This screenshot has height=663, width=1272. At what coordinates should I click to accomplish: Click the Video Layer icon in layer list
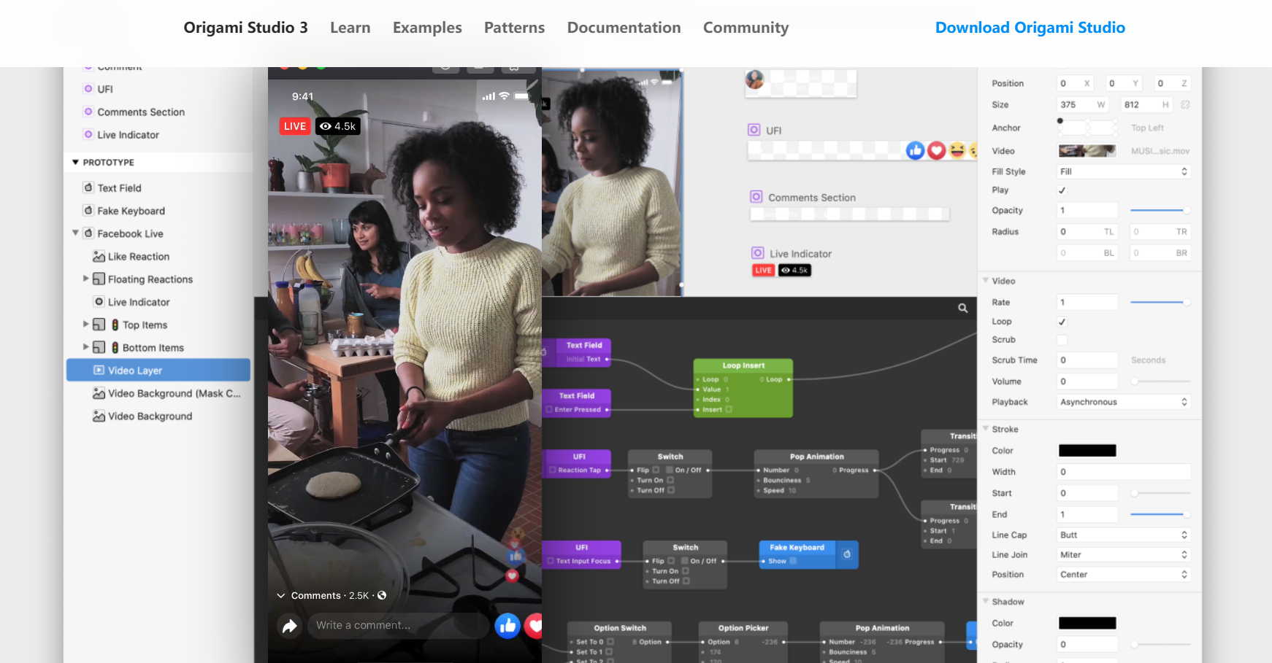click(99, 371)
